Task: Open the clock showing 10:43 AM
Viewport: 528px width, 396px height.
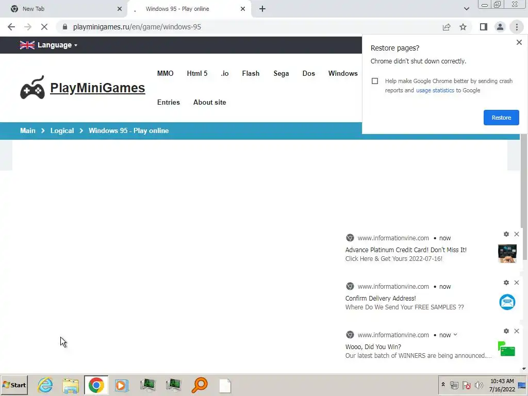Action: (502, 385)
